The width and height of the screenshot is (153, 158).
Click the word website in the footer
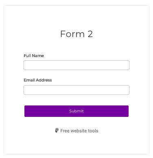[79, 131]
